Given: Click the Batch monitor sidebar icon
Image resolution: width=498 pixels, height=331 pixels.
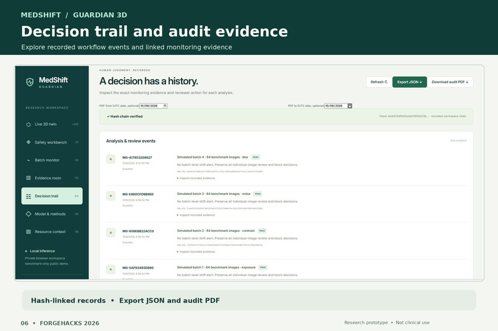Looking at the screenshot, I should [x=28, y=160].
